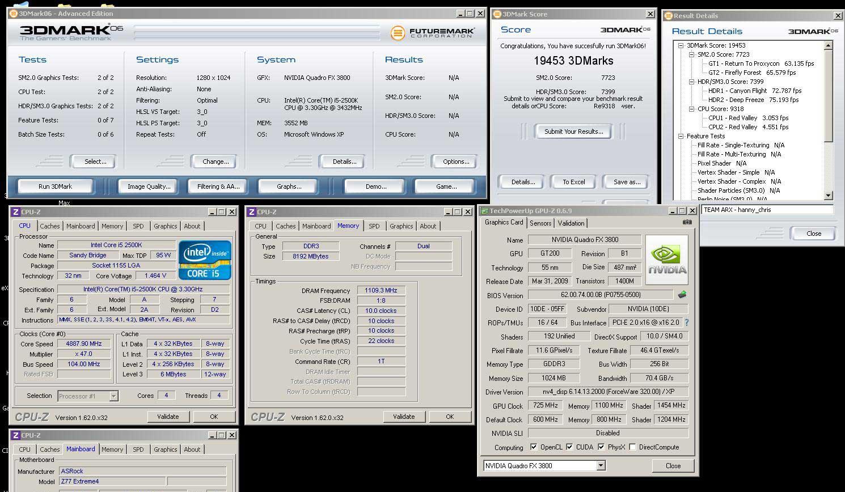Toggle the OpenCL checkbox in GPU-Z
Viewport: 845px width, 492px height.
pyautogui.click(x=533, y=447)
